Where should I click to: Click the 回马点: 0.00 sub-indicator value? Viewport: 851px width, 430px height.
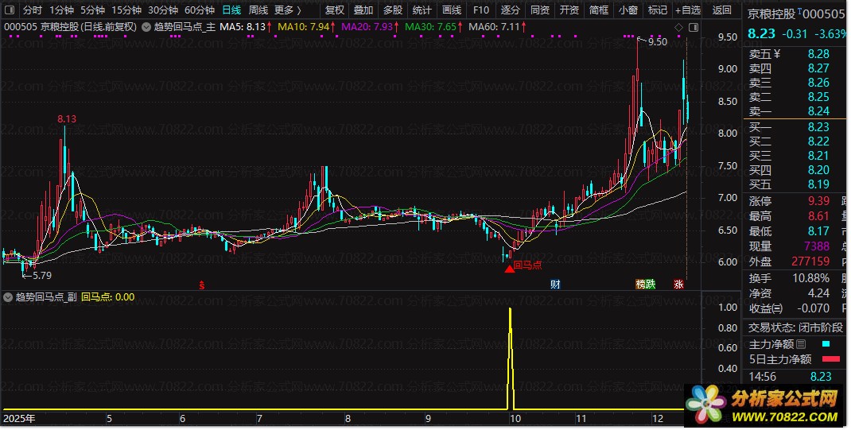coord(108,297)
